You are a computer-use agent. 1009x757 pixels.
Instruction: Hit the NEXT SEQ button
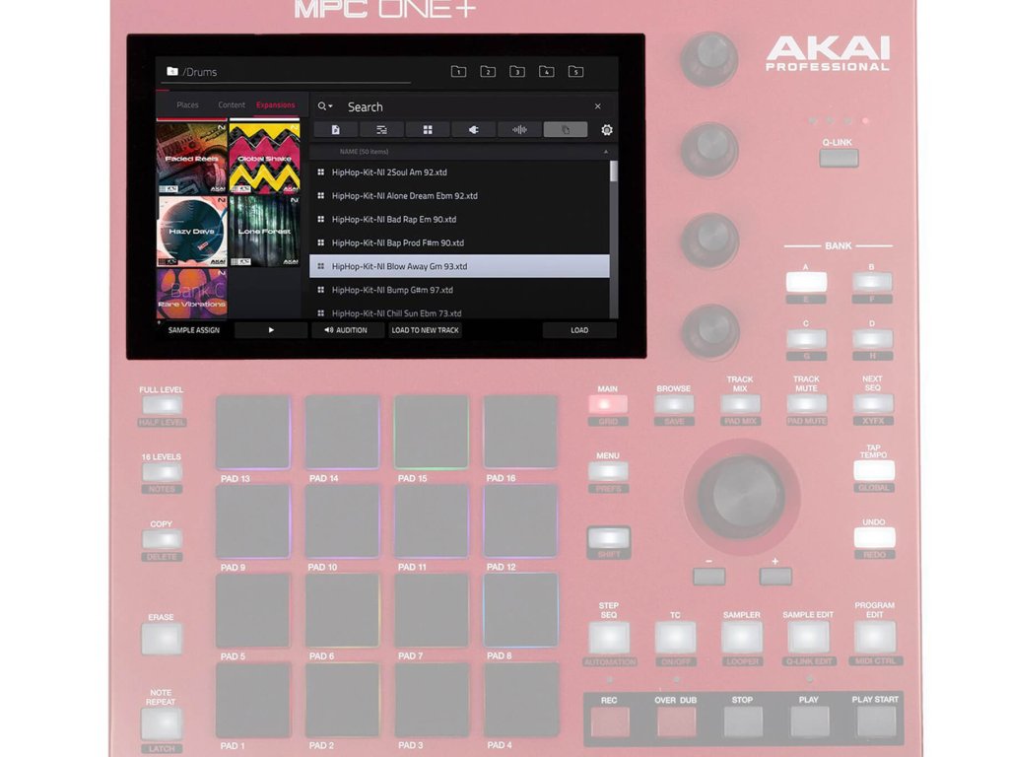(873, 404)
